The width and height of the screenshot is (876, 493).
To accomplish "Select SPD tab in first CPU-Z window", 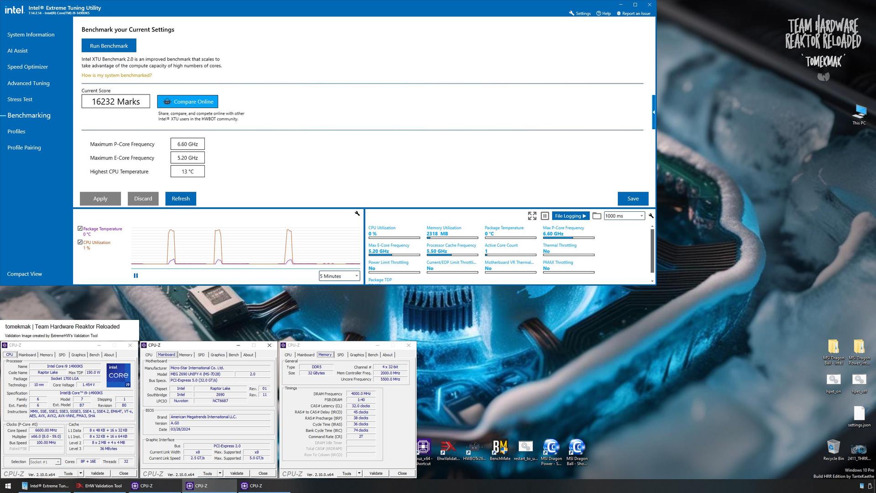I will point(62,355).
